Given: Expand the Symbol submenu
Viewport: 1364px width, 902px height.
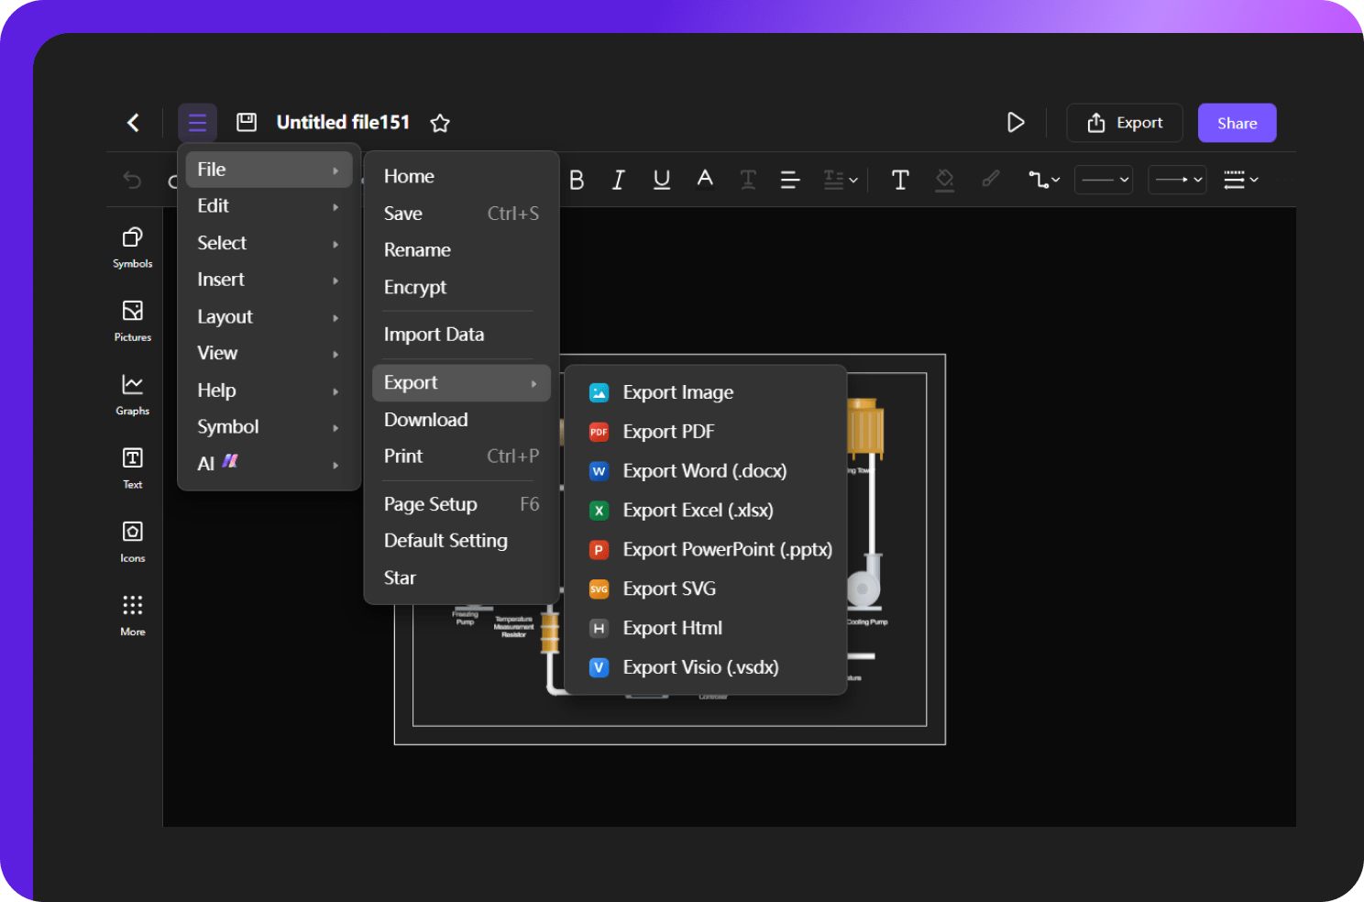Looking at the screenshot, I should 269,427.
